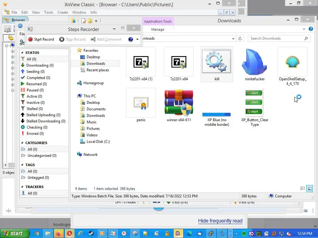Select Homegroup in navigation pane
318x238 pixels.
click(x=93, y=83)
